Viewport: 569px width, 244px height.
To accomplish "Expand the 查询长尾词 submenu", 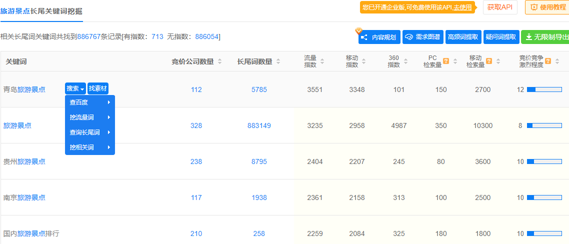I will pos(90,132).
